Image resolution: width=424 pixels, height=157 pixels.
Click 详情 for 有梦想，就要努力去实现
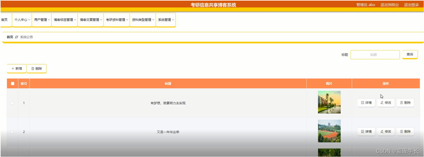pyautogui.click(x=366, y=103)
